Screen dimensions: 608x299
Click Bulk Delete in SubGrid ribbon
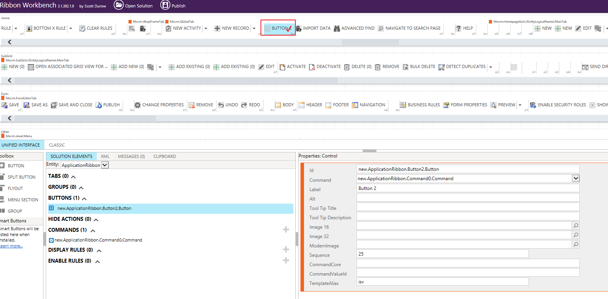419,67
